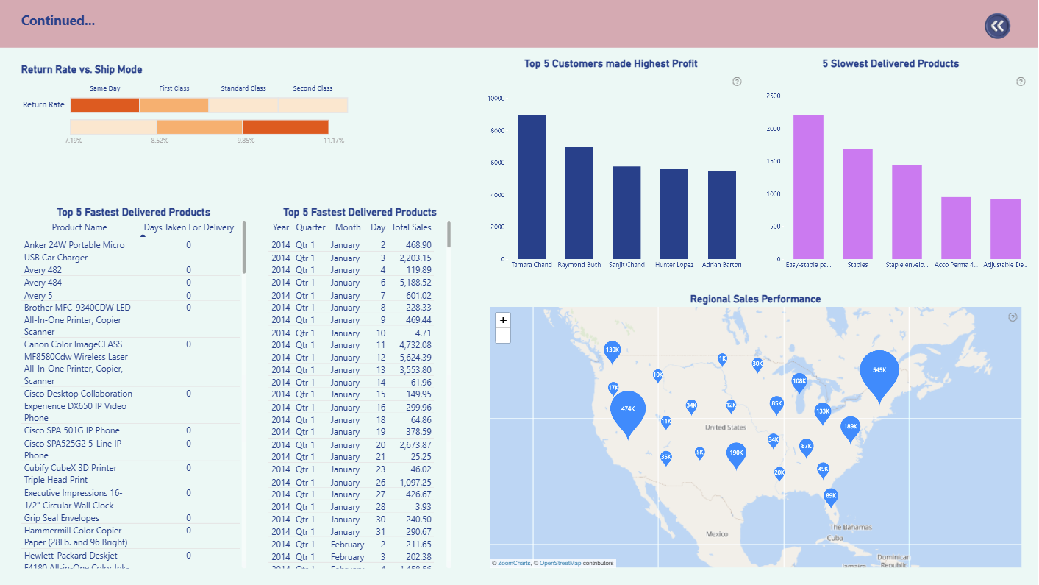Select the Second Class return rate cell
1039x585 pixels.
pos(313,105)
